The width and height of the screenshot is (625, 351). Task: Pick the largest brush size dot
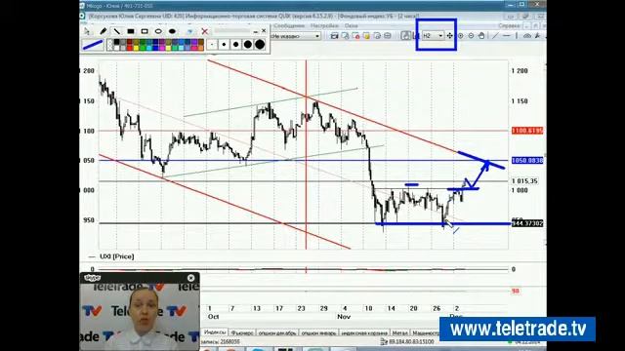point(260,45)
